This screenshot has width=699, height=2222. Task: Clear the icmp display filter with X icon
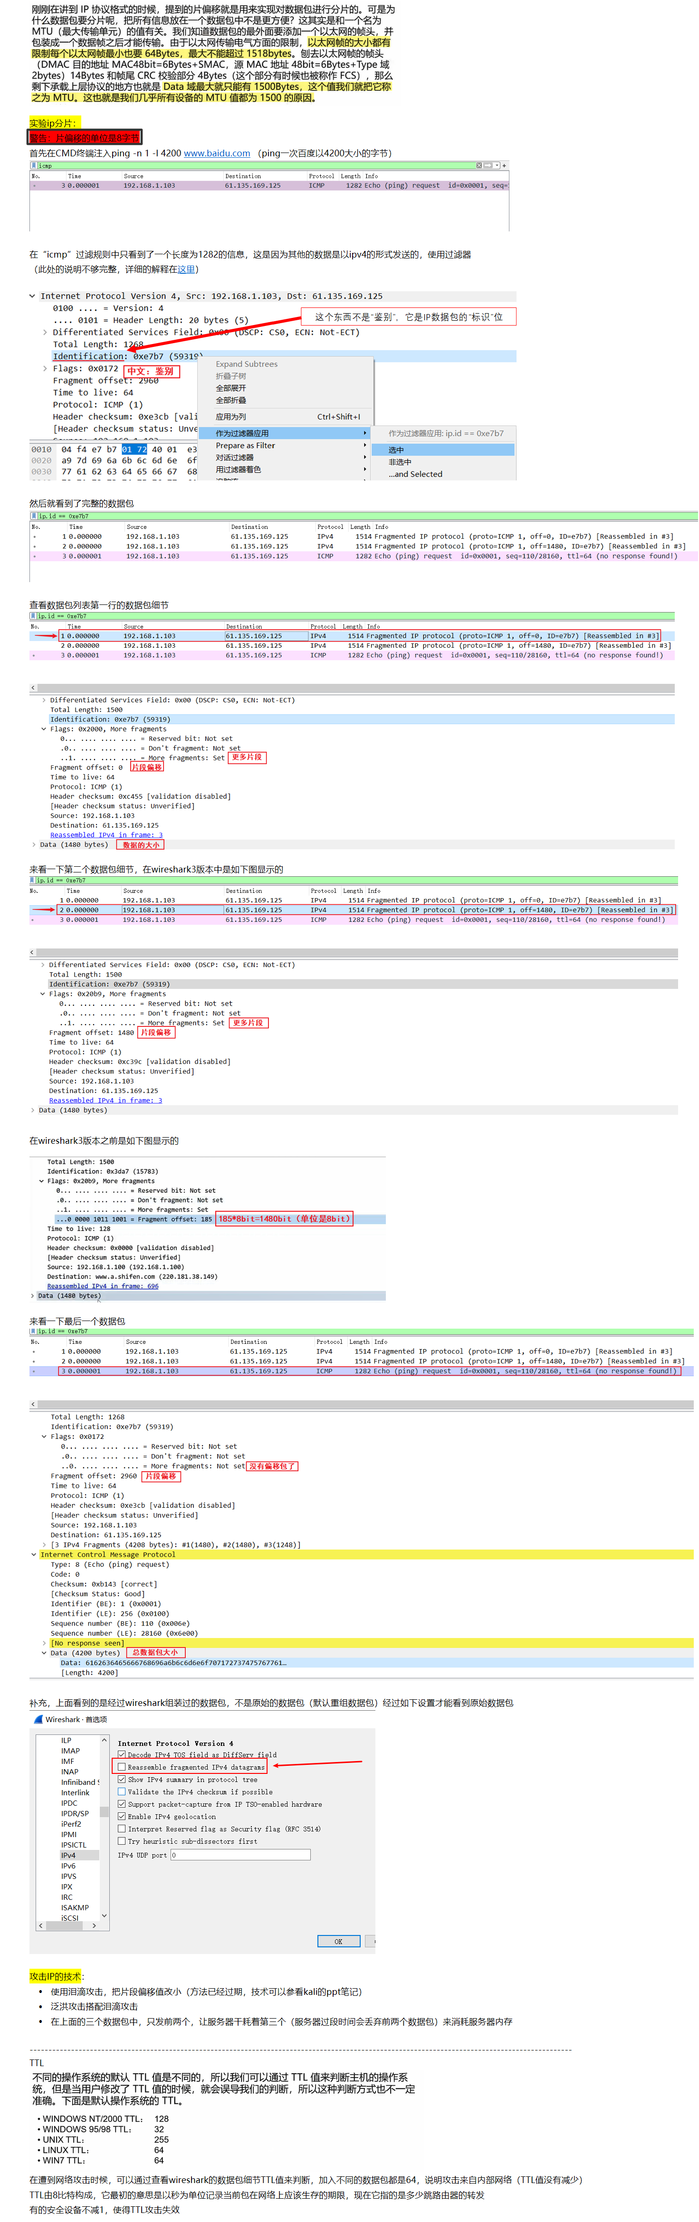[x=479, y=166]
